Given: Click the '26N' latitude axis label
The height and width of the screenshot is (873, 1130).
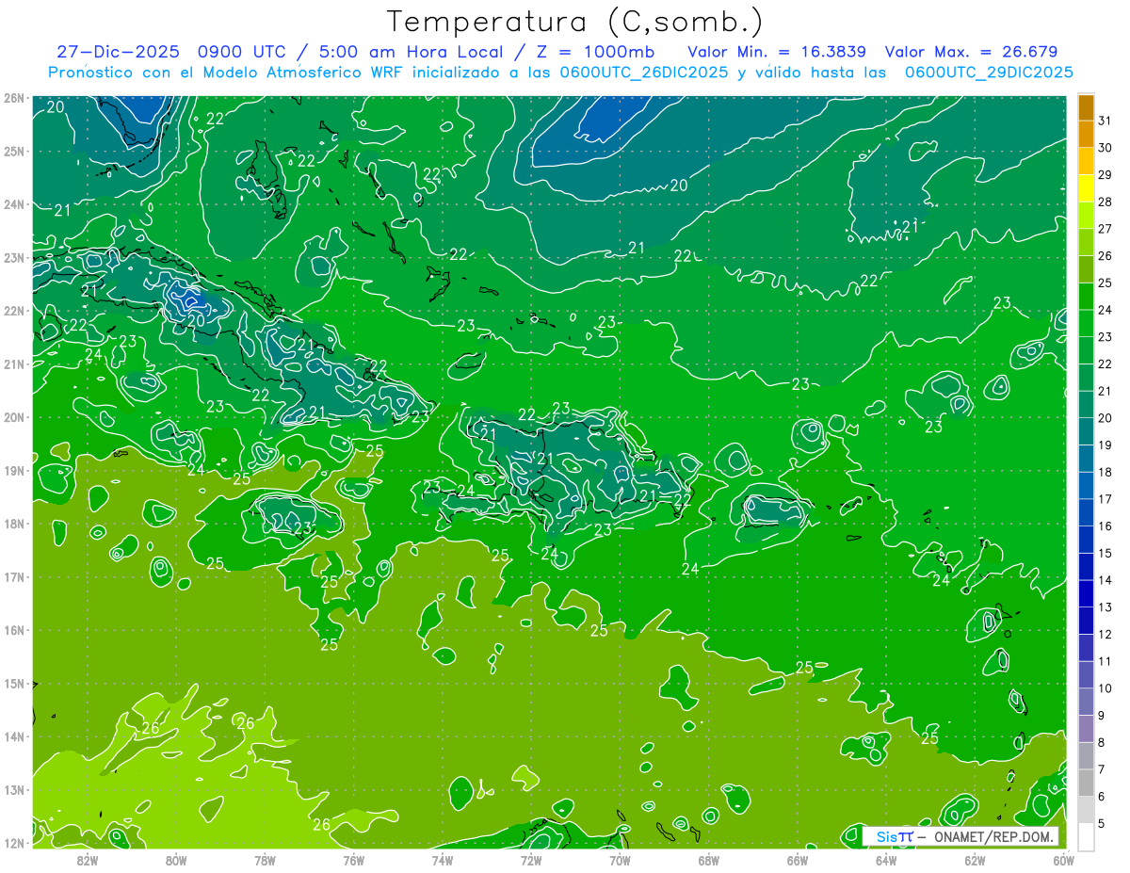Looking at the screenshot, I should 14,97.
